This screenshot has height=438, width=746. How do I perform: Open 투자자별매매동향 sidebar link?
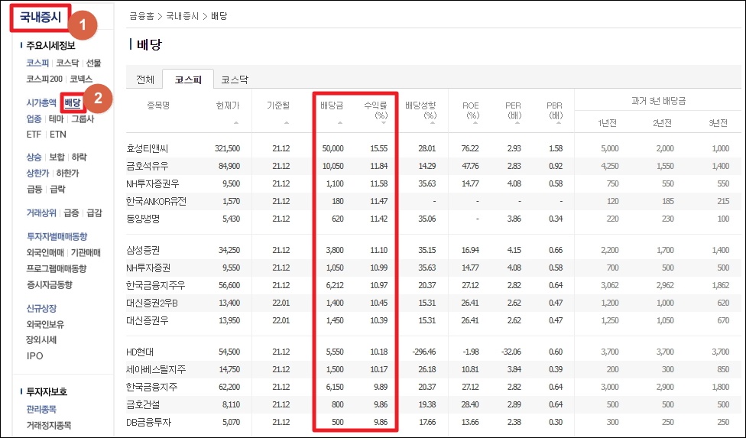[x=57, y=236]
